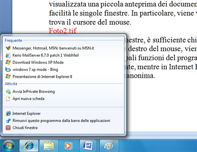
Task: Click the Bing icon in jump list
Action: click(x=8, y=70)
